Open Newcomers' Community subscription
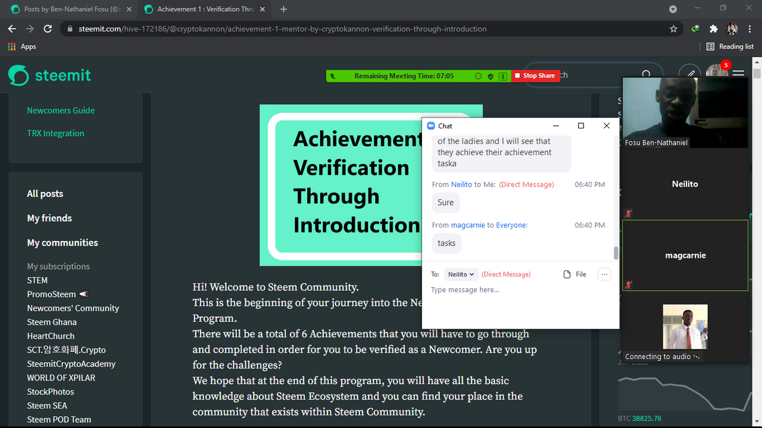The height and width of the screenshot is (428, 762). click(x=73, y=308)
